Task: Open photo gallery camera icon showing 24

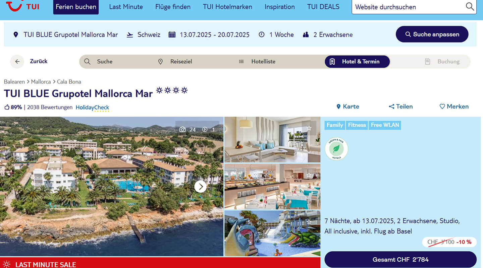Action: pos(182,130)
